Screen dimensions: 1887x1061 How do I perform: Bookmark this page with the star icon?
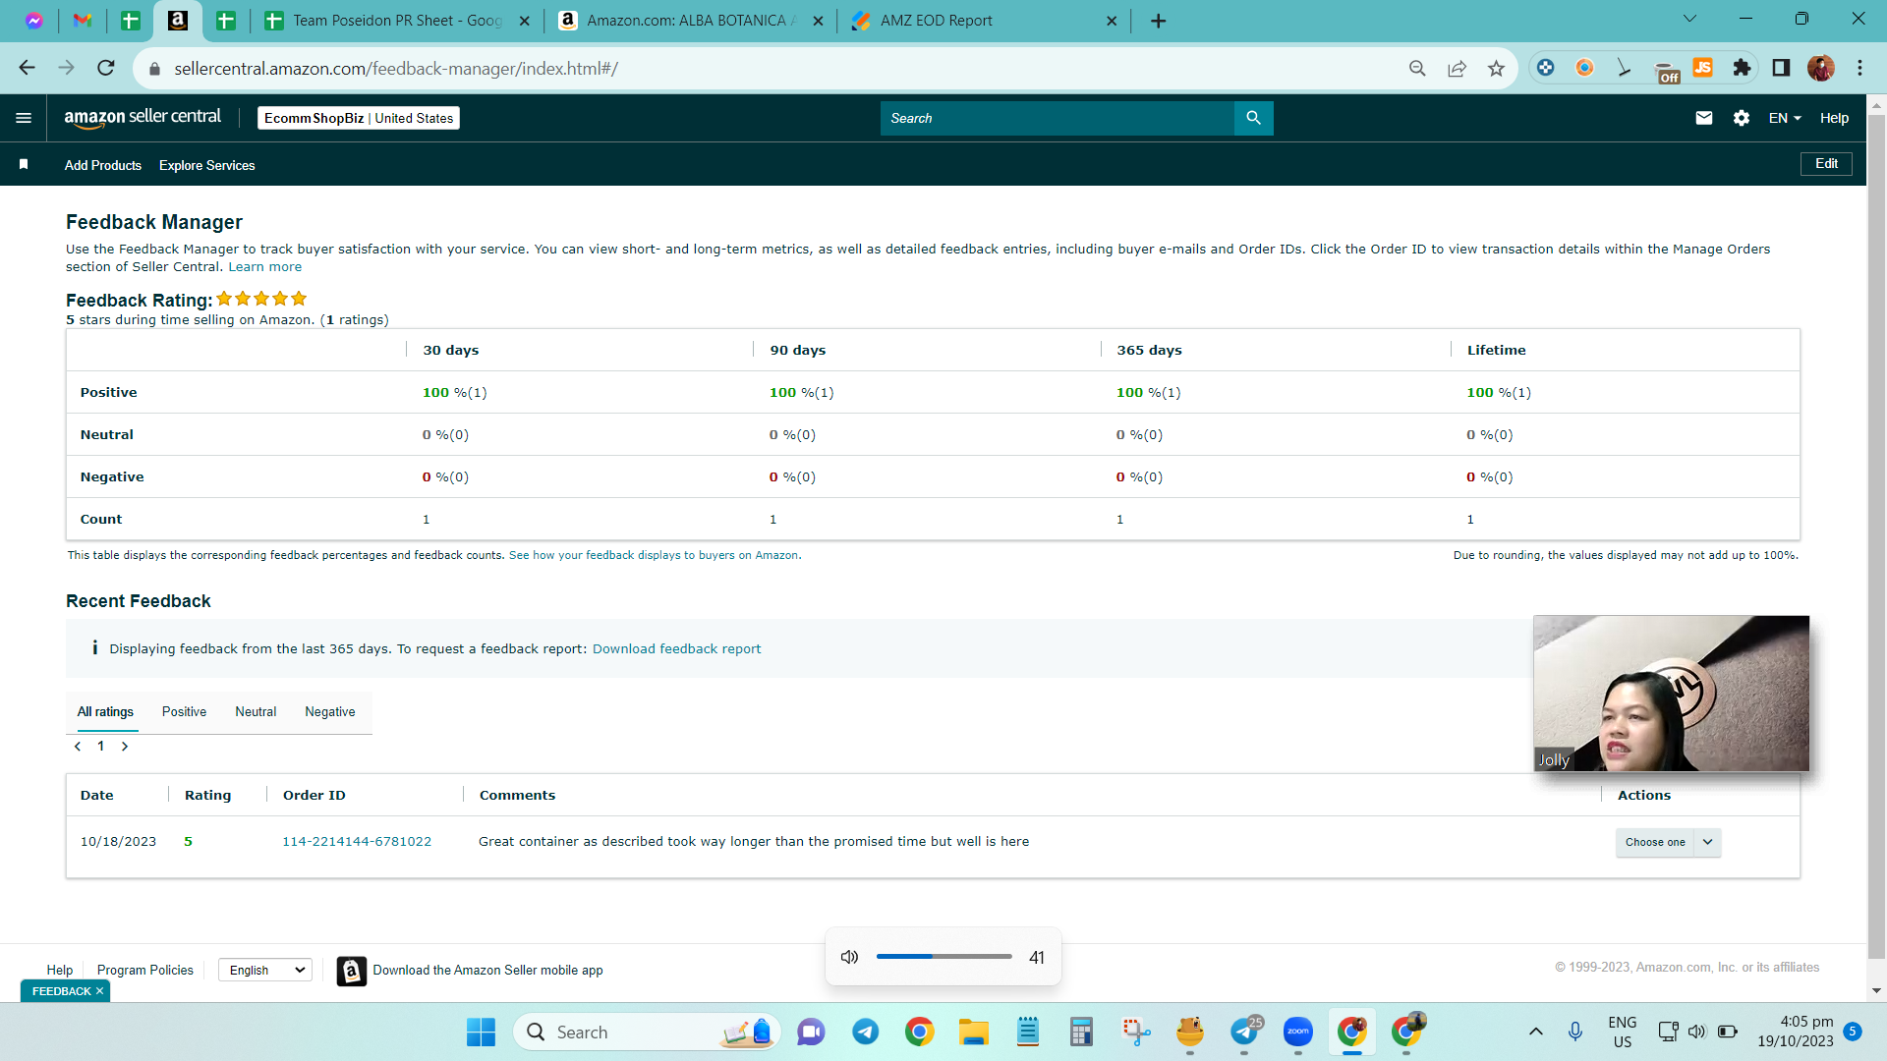(x=1496, y=68)
